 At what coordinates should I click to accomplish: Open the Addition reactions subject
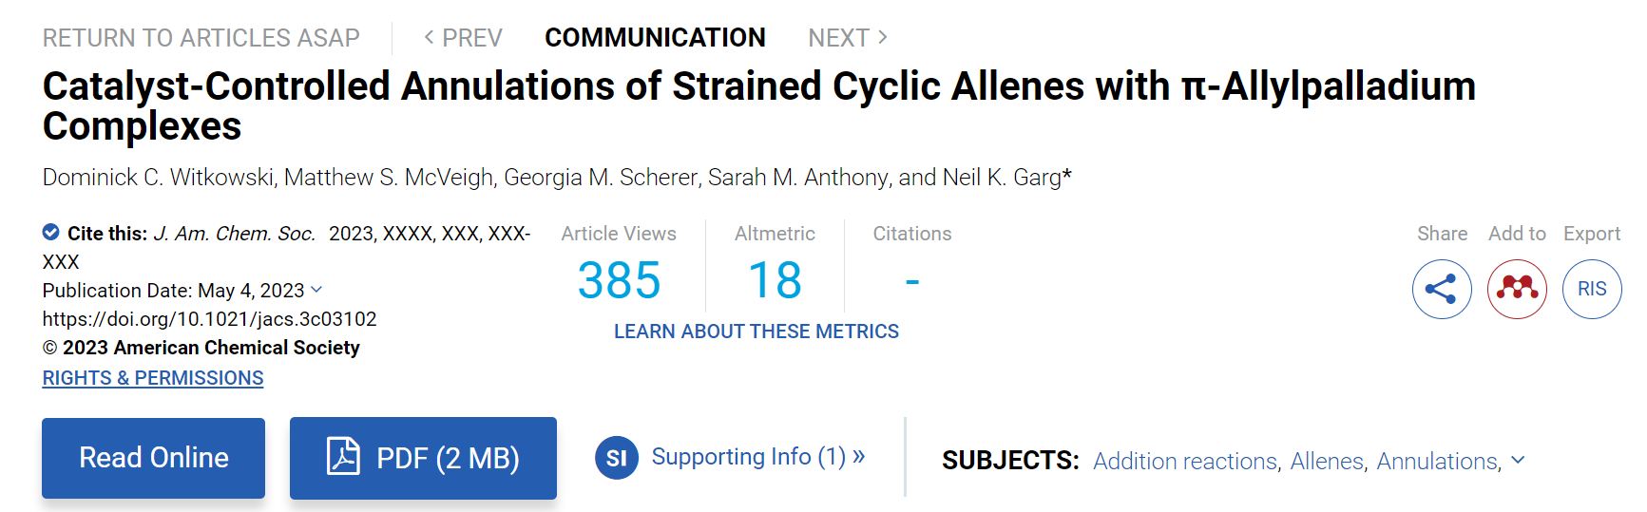[1185, 461]
